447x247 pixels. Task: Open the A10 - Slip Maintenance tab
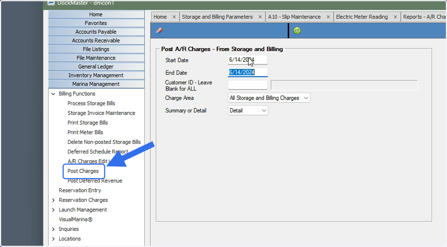coord(294,17)
